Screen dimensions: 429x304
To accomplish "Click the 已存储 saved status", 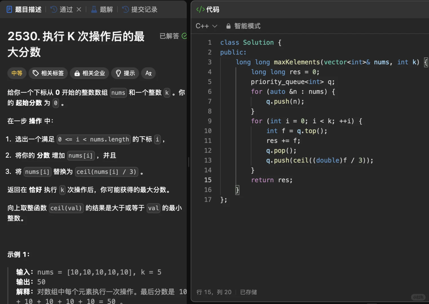I will [x=248, y=292].
